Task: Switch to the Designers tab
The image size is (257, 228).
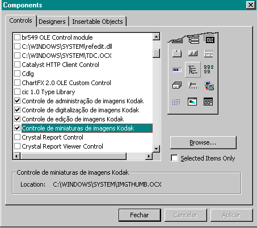Action: click(x=52, y=22)
